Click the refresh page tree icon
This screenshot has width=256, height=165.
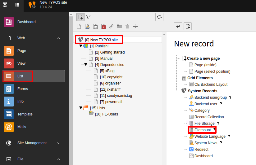tap(159, 17)
